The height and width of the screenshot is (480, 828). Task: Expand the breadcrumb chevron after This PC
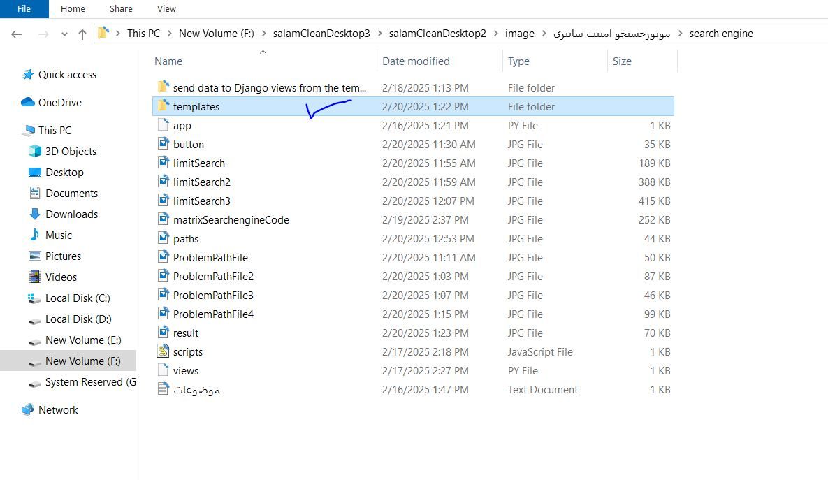pos(170,34)
